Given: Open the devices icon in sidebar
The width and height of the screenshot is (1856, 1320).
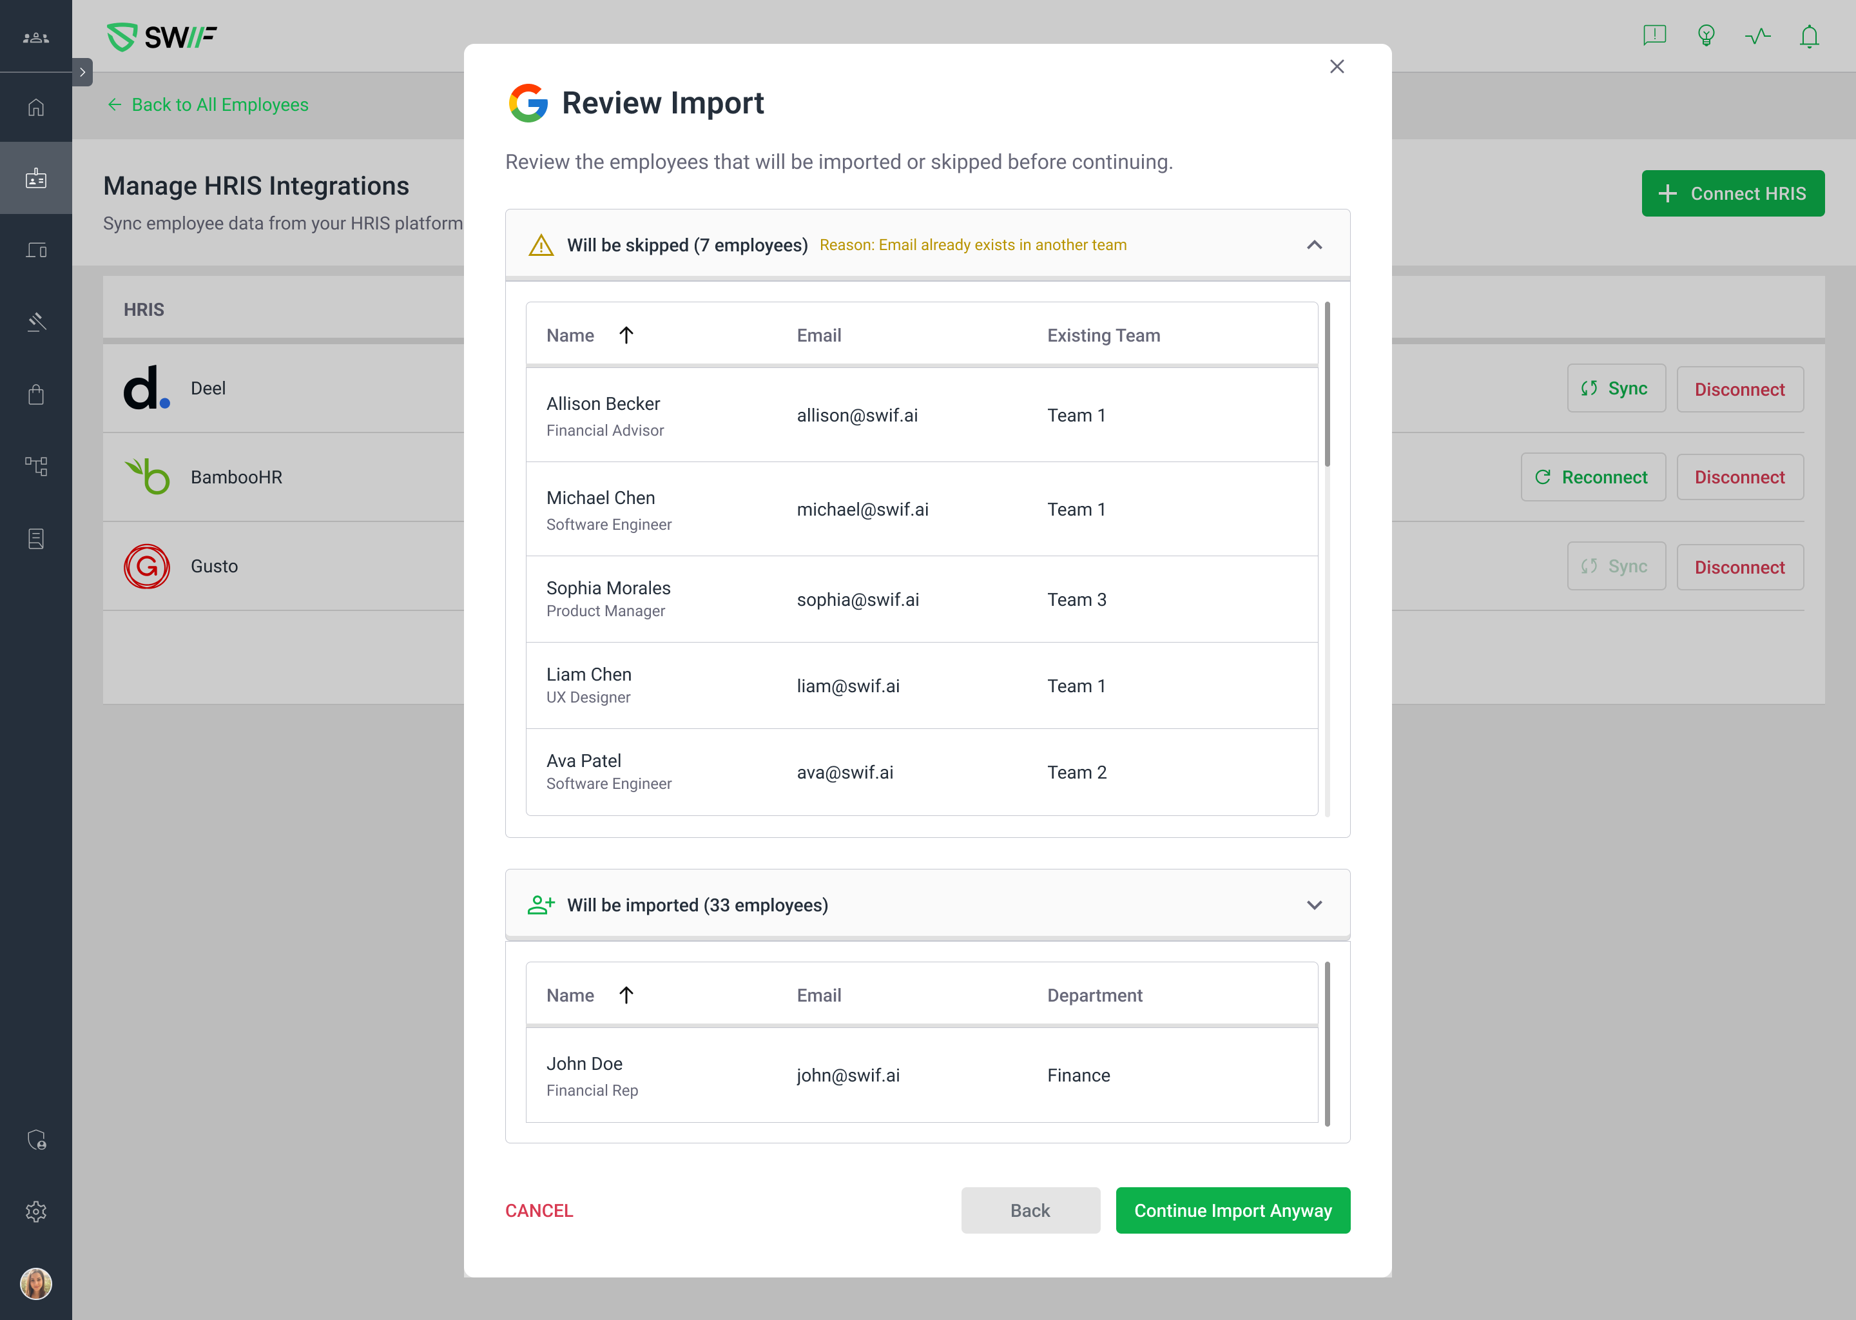Looking at the screenshot, I should pos(35,249).
